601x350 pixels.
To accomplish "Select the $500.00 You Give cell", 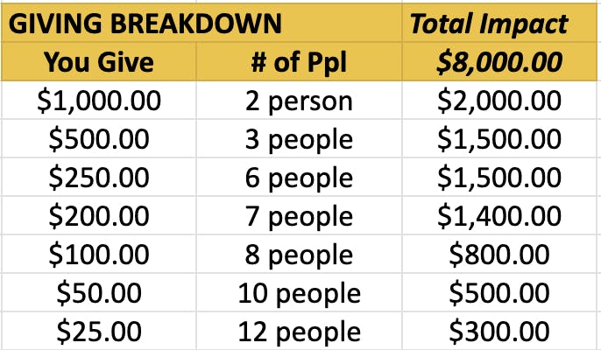I will click(x=98, y=139).
